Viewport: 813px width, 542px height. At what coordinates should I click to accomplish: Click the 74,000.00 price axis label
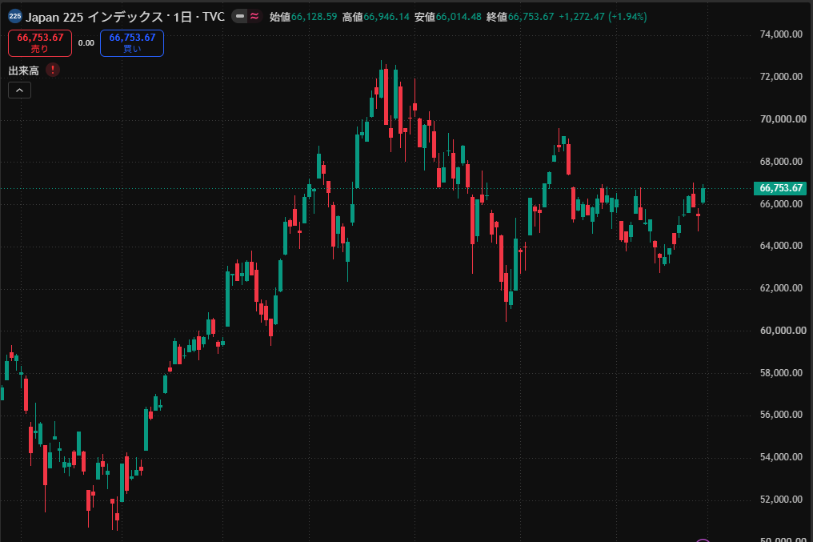(781, 34)
